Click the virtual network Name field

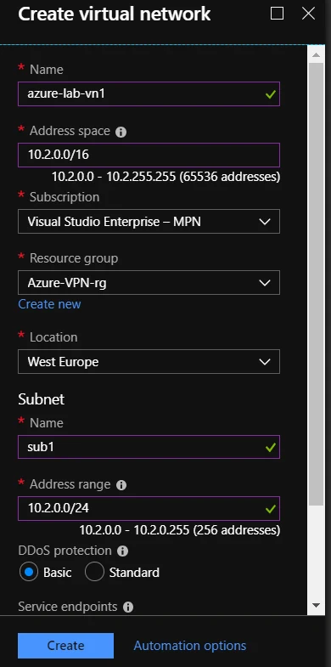(149, 93)
